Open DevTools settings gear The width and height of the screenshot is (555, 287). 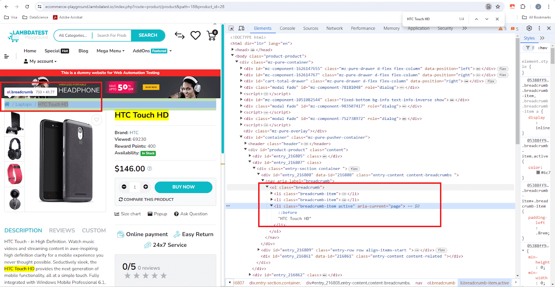coord(529,28)
